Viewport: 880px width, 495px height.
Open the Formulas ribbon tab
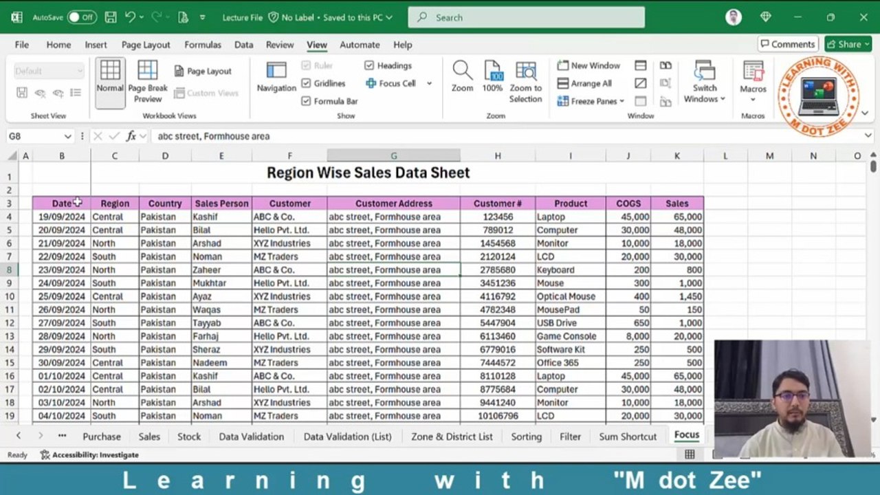tap(203, 45)
